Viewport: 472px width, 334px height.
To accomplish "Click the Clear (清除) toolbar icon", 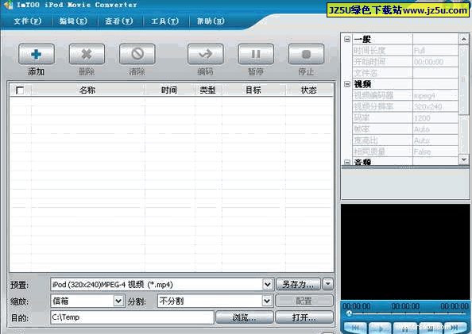I will 137,54.
